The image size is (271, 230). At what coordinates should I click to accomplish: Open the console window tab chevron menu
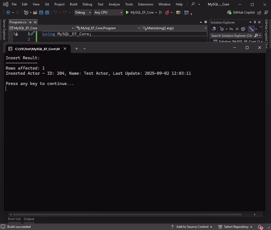pyautogui.click(x=85, y=48)
